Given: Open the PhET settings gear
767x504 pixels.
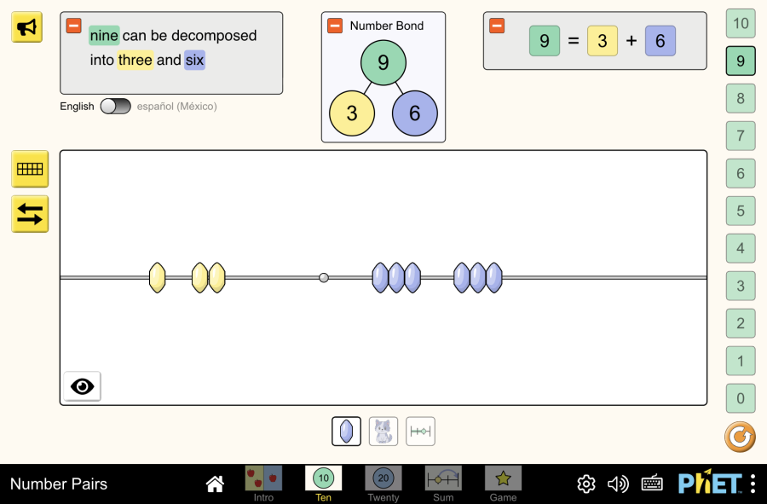Looking at the screenshot, I should (x=586, y=484).
